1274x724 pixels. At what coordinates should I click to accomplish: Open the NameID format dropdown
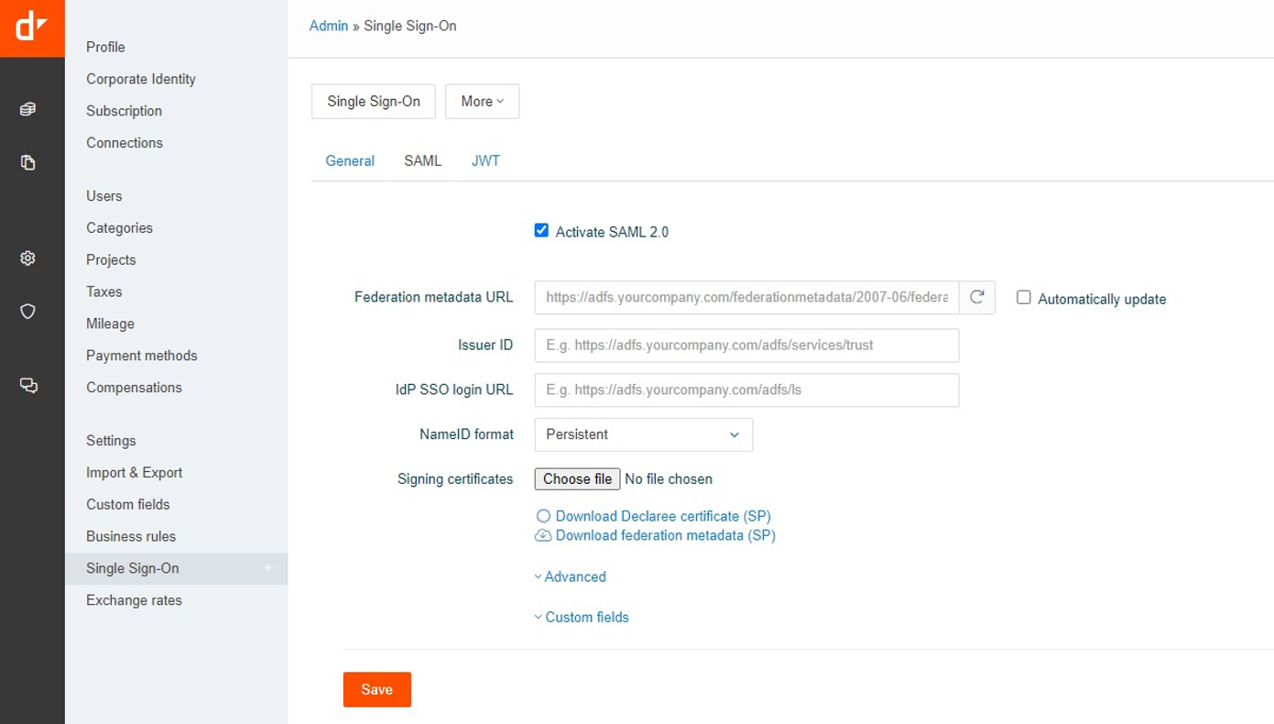643,434
